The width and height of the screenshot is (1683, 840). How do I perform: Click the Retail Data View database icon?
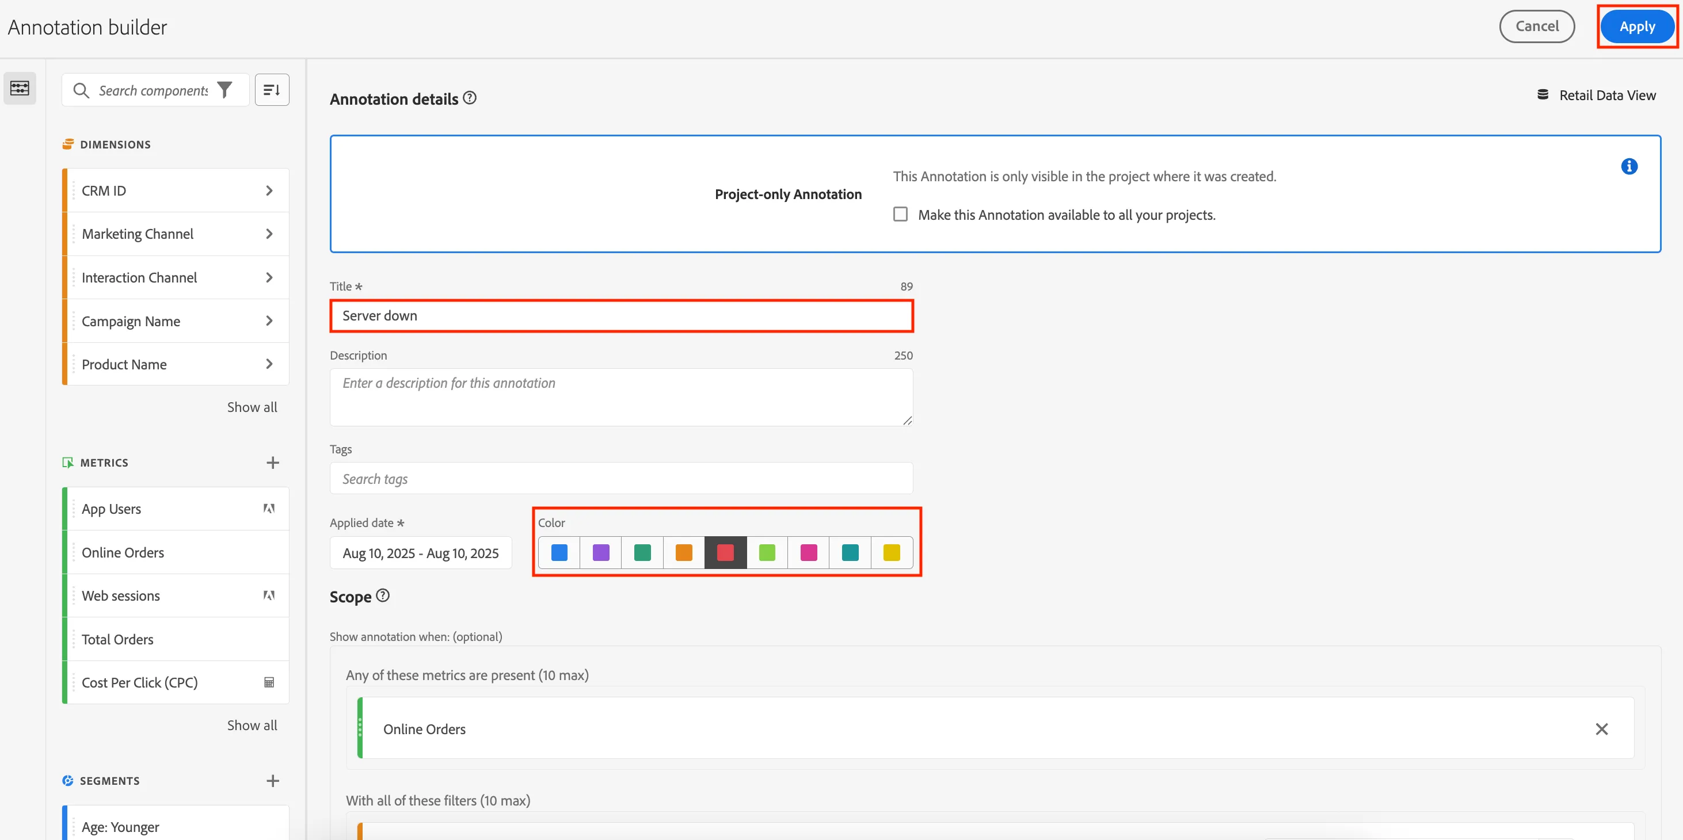(x=1543, y=96)
